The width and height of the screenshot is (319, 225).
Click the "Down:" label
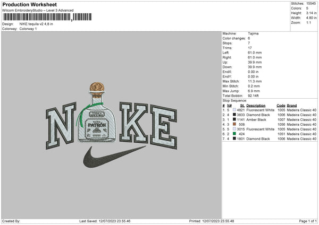(x=227, y=67)
